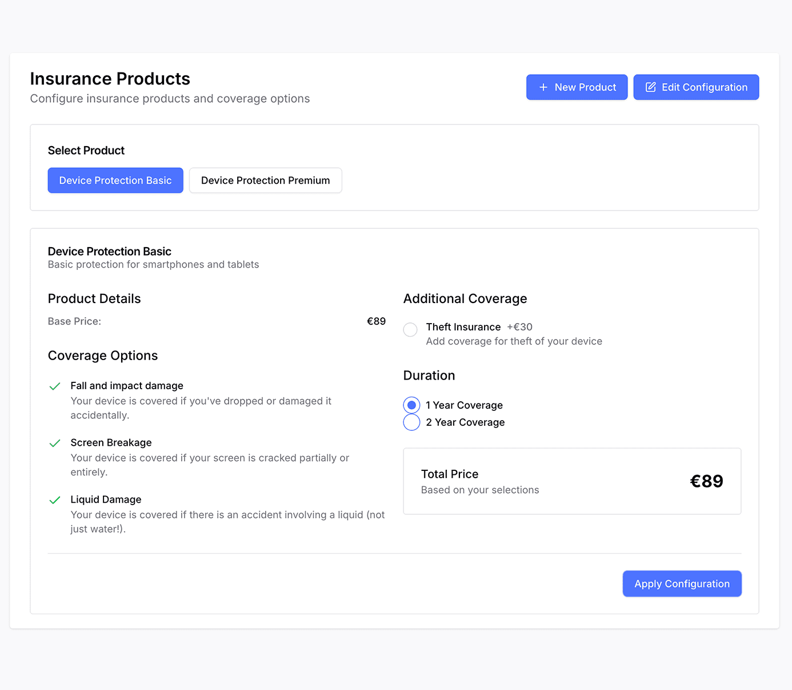Click the pencil edit icon on Edit Configuration
The height and width of the screenshot is (690, 792).
(x=650, y=87)
